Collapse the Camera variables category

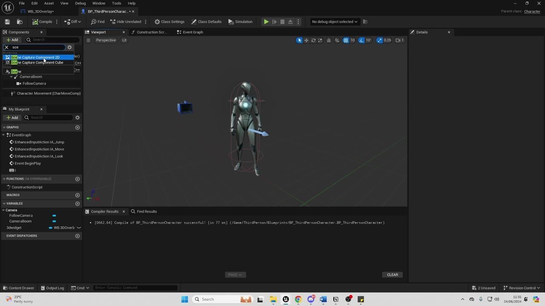point(4,210)
